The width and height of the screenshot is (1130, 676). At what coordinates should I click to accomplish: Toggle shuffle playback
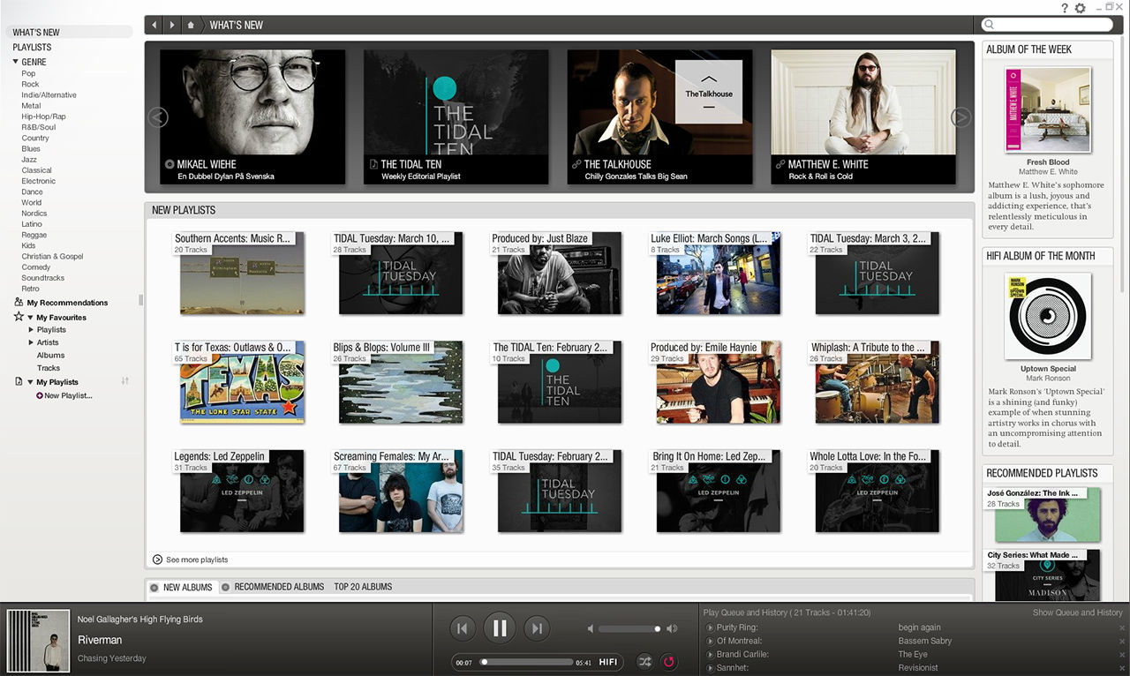coord(644,661)
